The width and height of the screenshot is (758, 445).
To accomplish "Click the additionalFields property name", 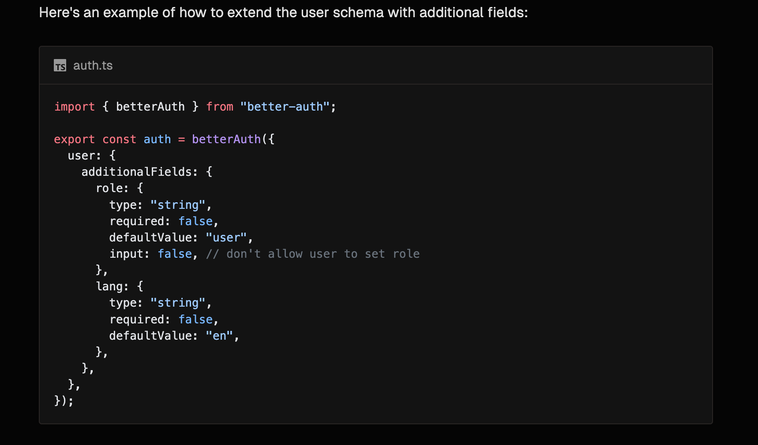I will pos(137,172).
